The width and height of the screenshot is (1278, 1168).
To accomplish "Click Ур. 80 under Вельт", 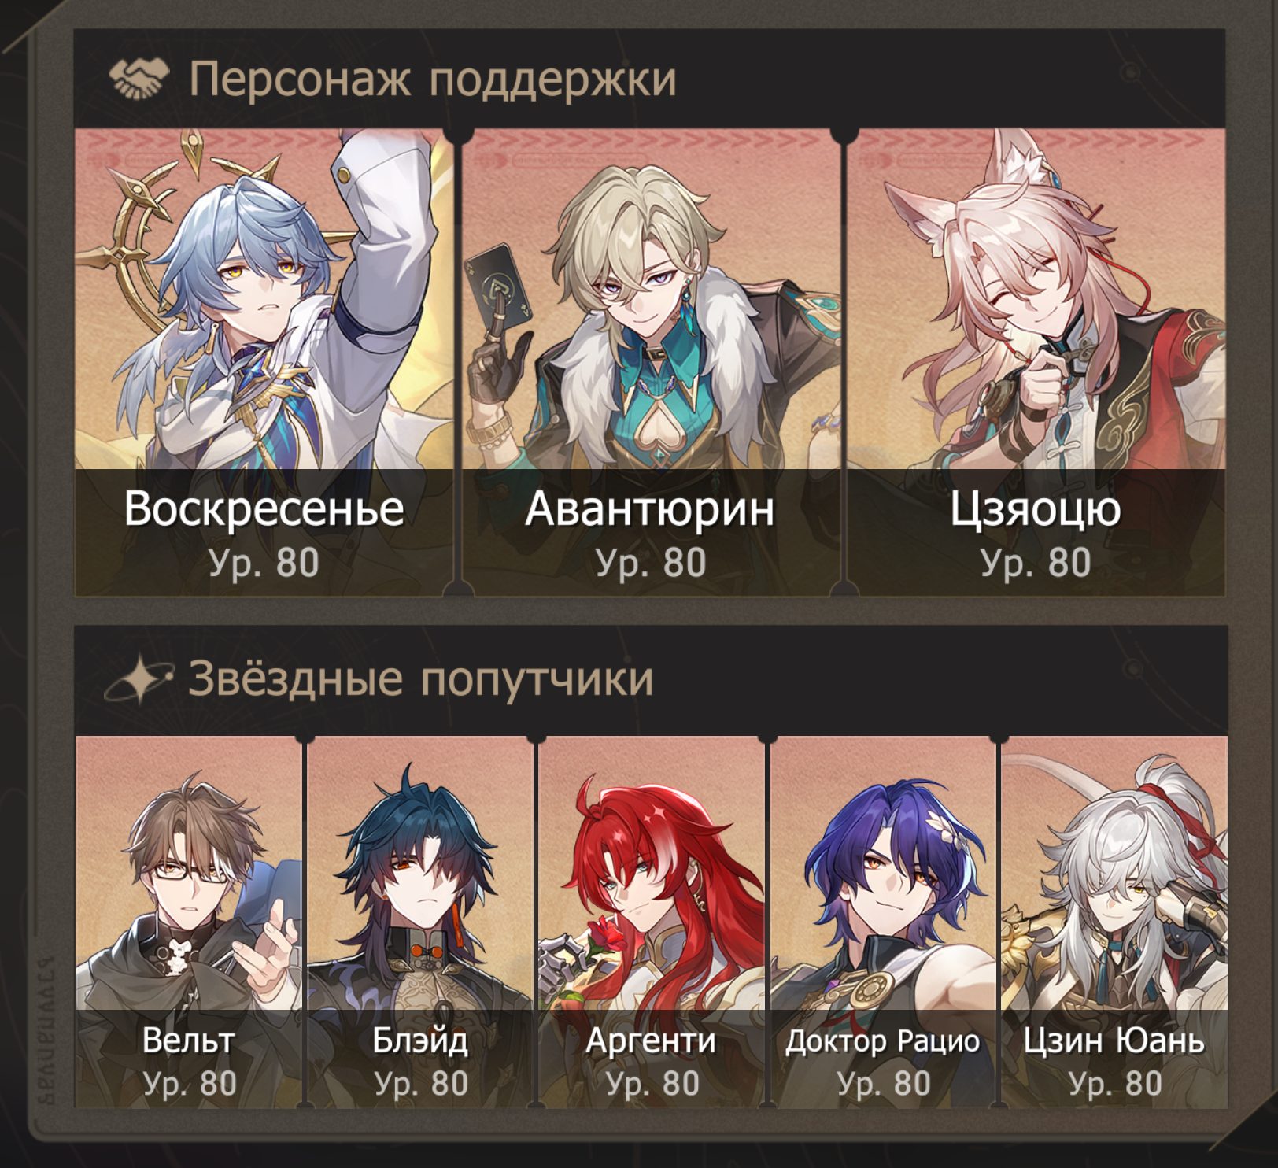I will [x=190, y=1084].
